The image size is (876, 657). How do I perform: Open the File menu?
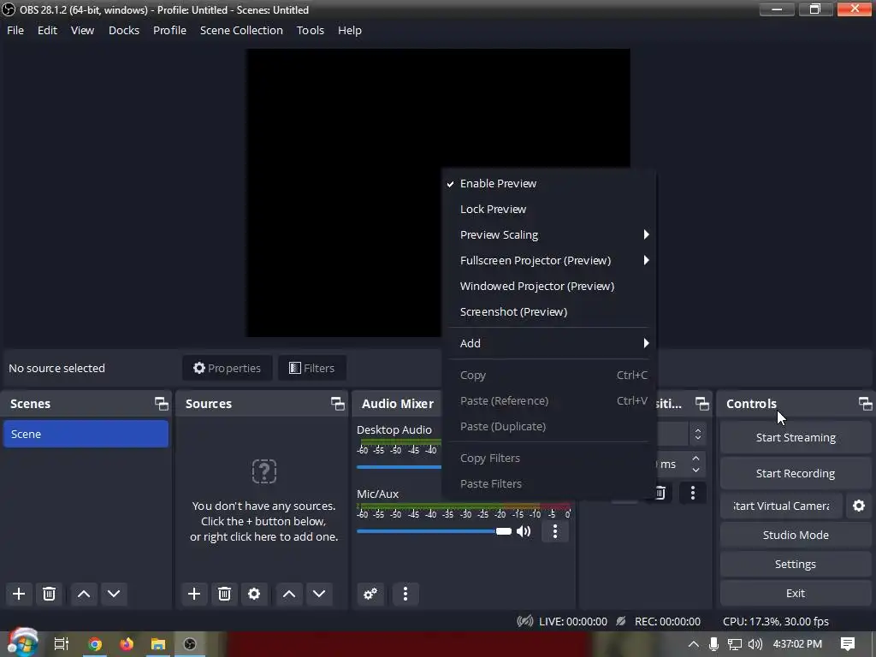coord(15,30)
